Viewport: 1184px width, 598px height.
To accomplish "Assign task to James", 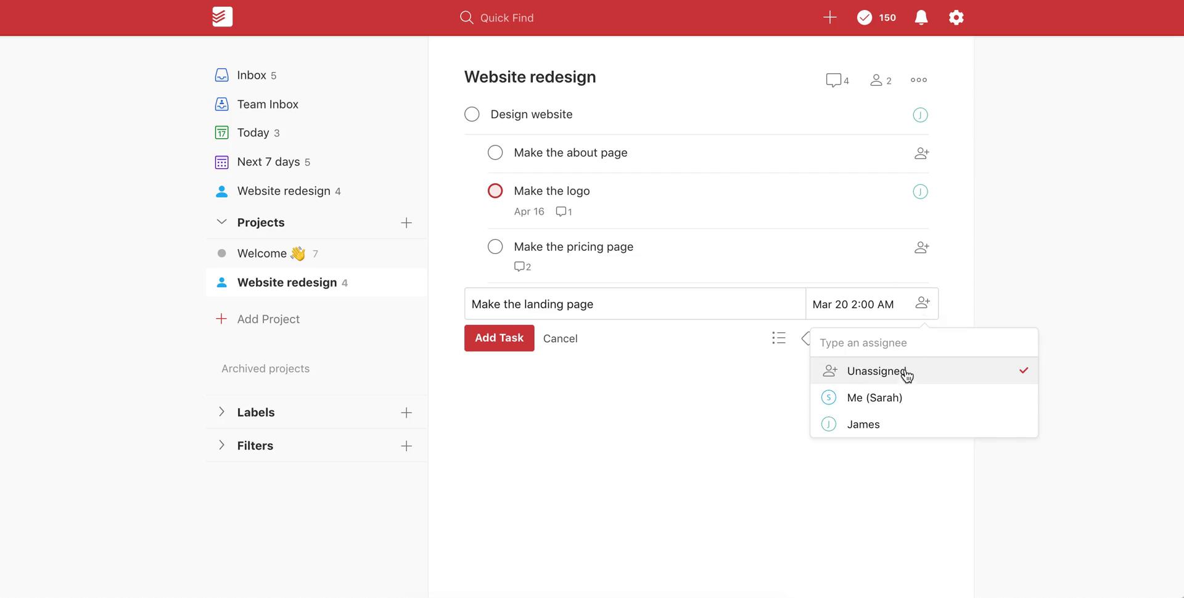I will tap(924, 424).
